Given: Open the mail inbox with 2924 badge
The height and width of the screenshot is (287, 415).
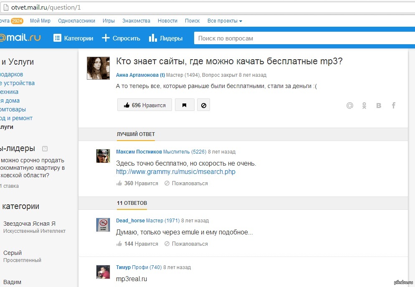Looking at the screenshot, I should [12, 21].
